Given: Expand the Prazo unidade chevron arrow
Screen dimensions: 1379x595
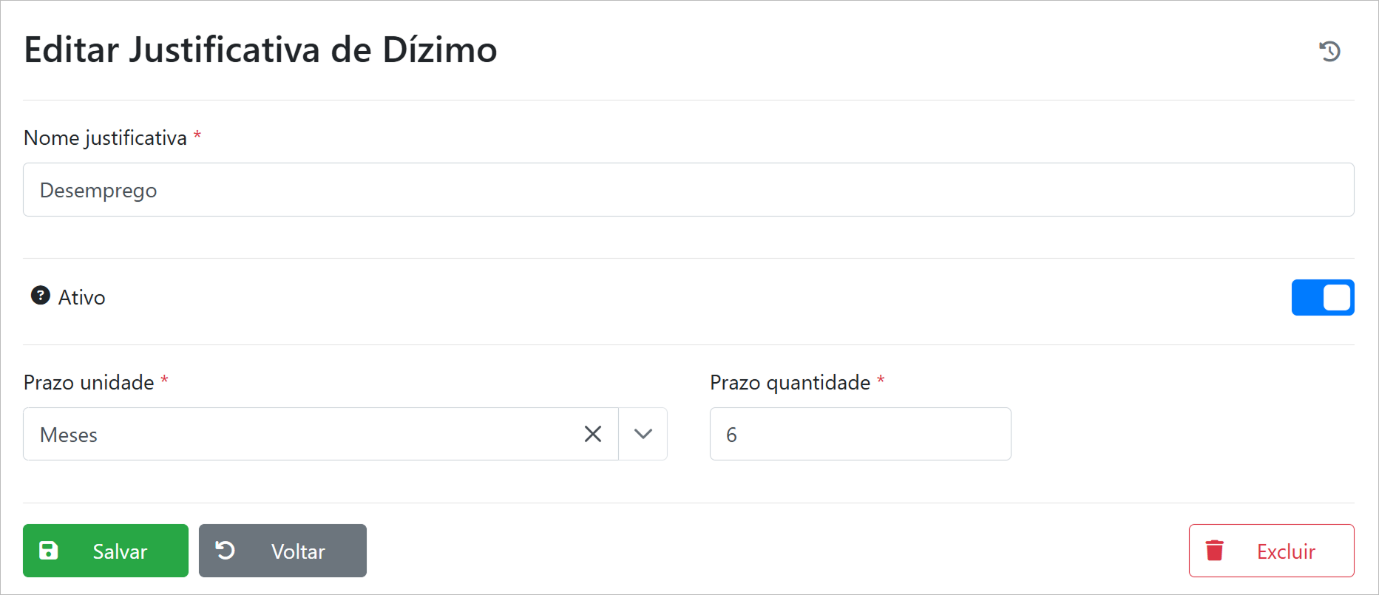Looking at the screenshot, I should 643,434.
